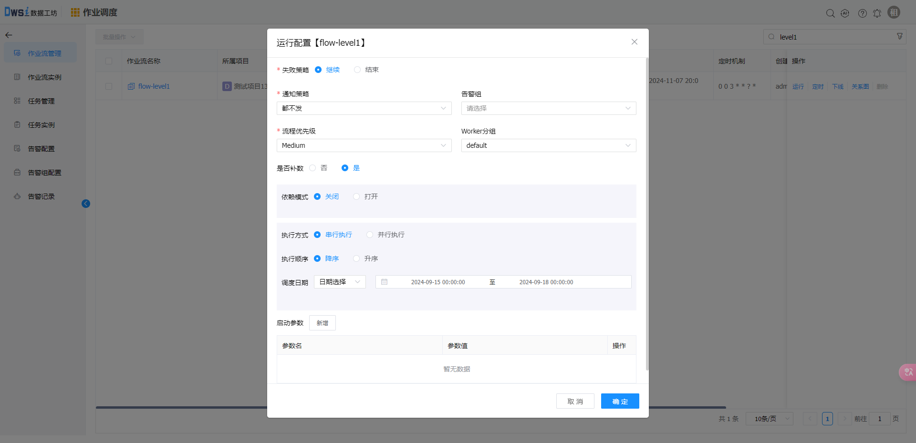Collapse sidebar with blue chevron button
The width and height of the screenshot is (916, 443).
pos(86,204)
